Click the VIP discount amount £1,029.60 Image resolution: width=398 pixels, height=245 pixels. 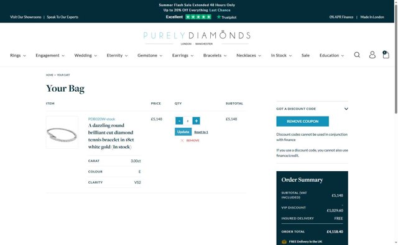(x=335, y=210)
